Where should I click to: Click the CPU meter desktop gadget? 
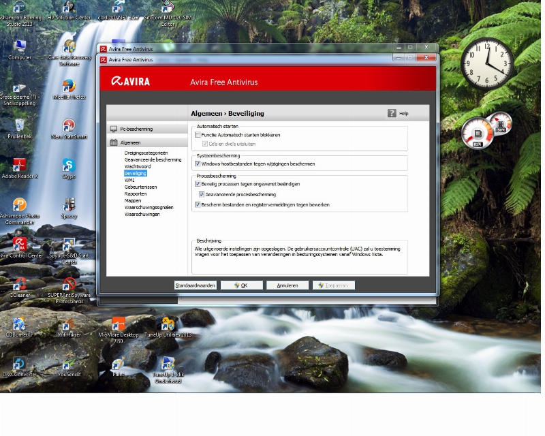486,130
